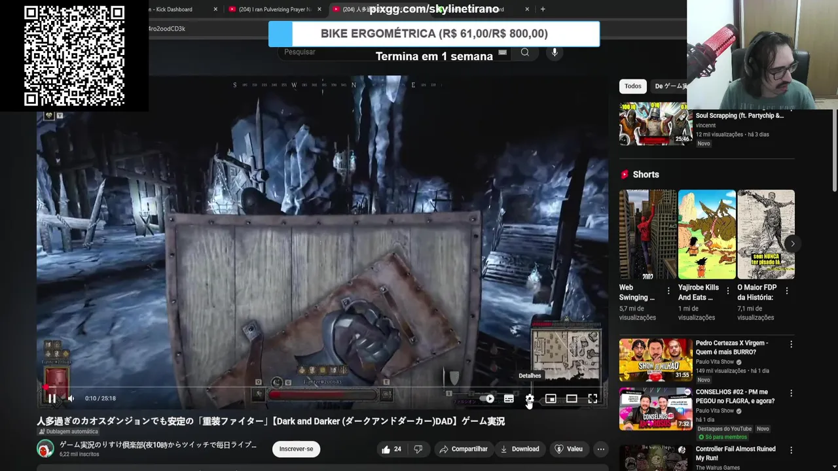Click the Shorts section logo icon

(x=625, y=175)
